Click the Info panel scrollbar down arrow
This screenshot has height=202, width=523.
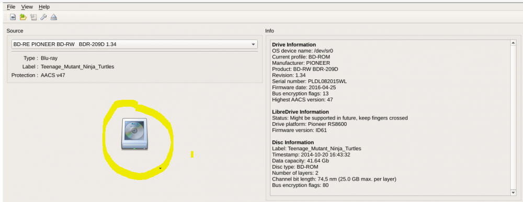[513, 193]
